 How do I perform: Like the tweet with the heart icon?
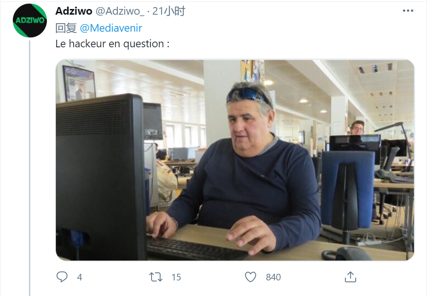click(x=251, y=277)
